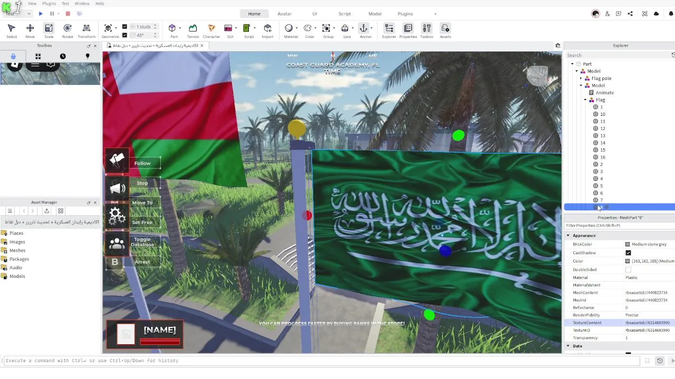Open the Material picker icon
Viewport: 675px width, 379px height.
288,28
